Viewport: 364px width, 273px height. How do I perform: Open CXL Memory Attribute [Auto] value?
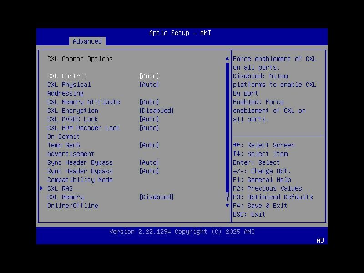pyautogui.click(x=149, y=102)
